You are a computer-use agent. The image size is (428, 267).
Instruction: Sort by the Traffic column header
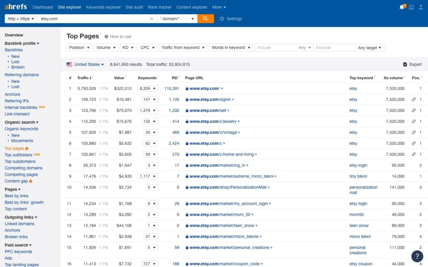[x=84, y=78]
